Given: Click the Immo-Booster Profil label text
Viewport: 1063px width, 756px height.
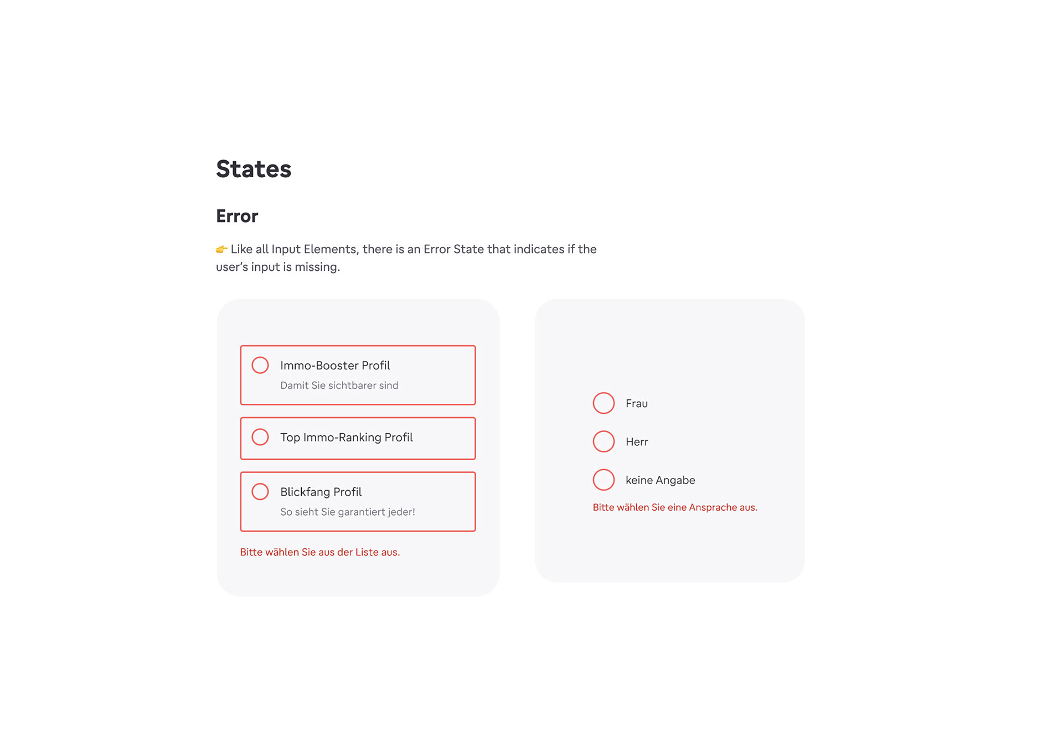Looking at the screenshot, I should [335, 366].
